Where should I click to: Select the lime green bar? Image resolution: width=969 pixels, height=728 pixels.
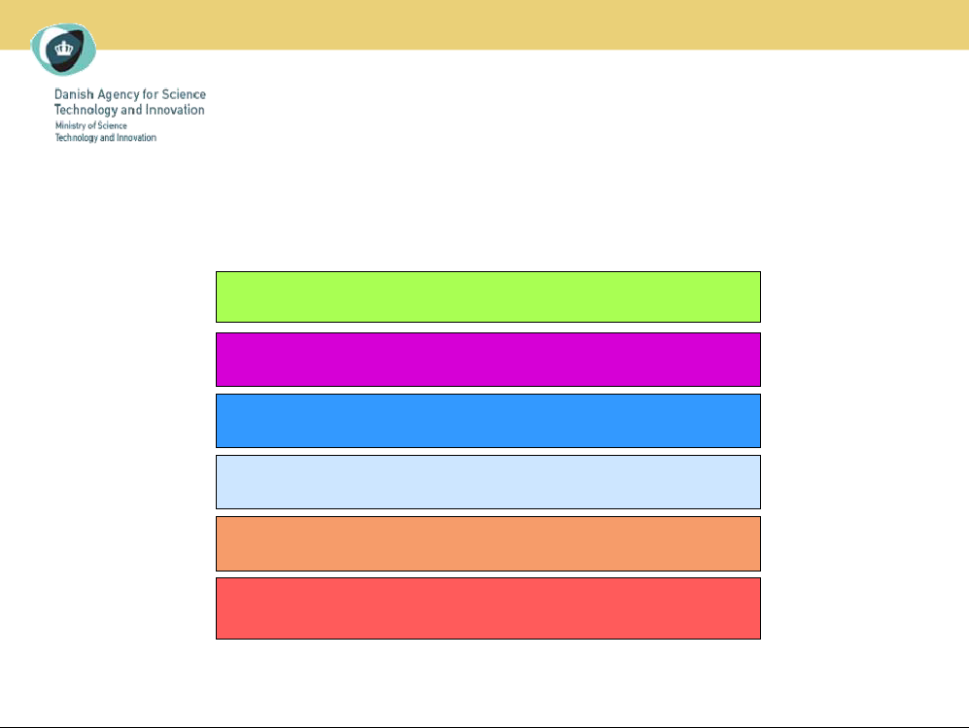pyautogui.click(x=487, y=296)
